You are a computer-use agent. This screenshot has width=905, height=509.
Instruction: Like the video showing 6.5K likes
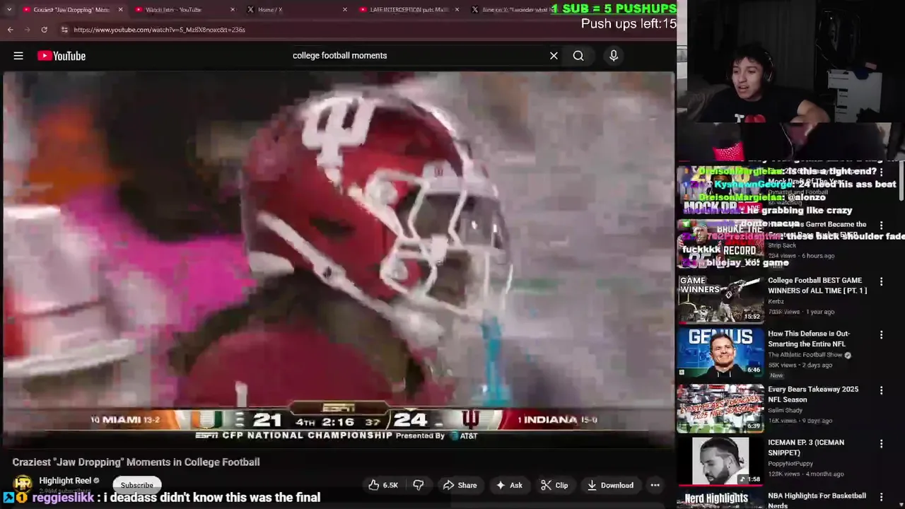click(383, 485)
